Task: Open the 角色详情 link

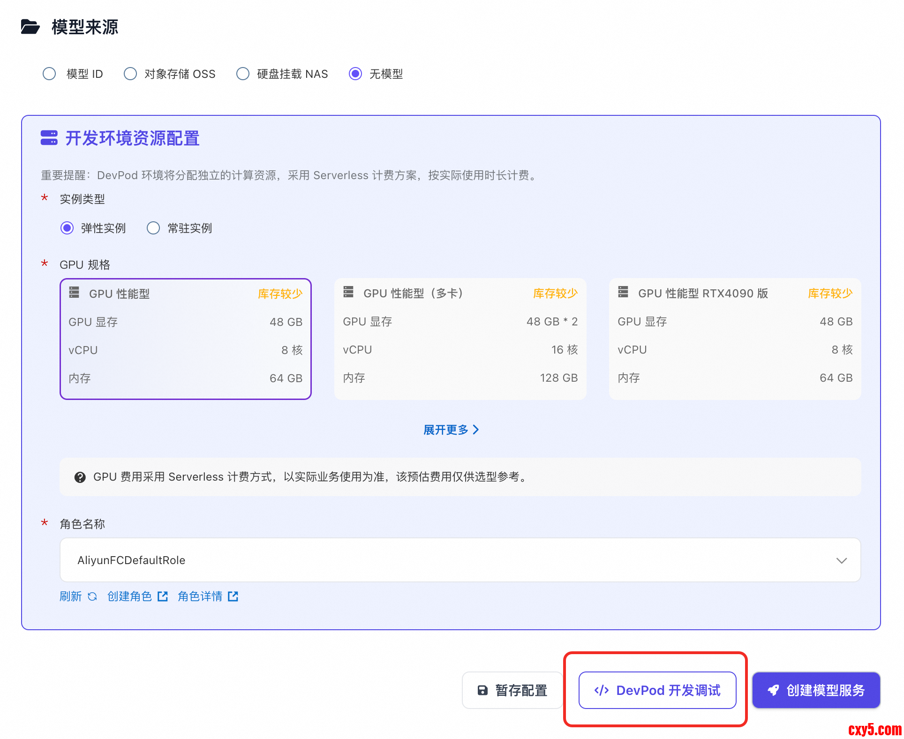Action: pos(200,596)
